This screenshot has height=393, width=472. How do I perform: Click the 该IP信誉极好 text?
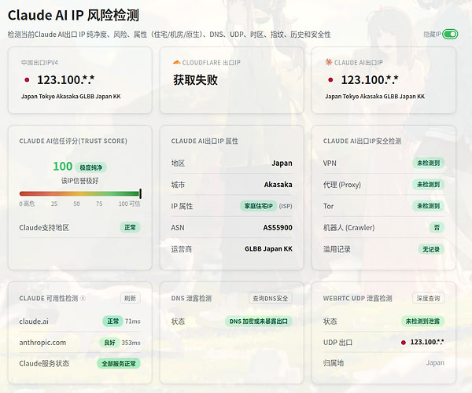pos(79,181)
